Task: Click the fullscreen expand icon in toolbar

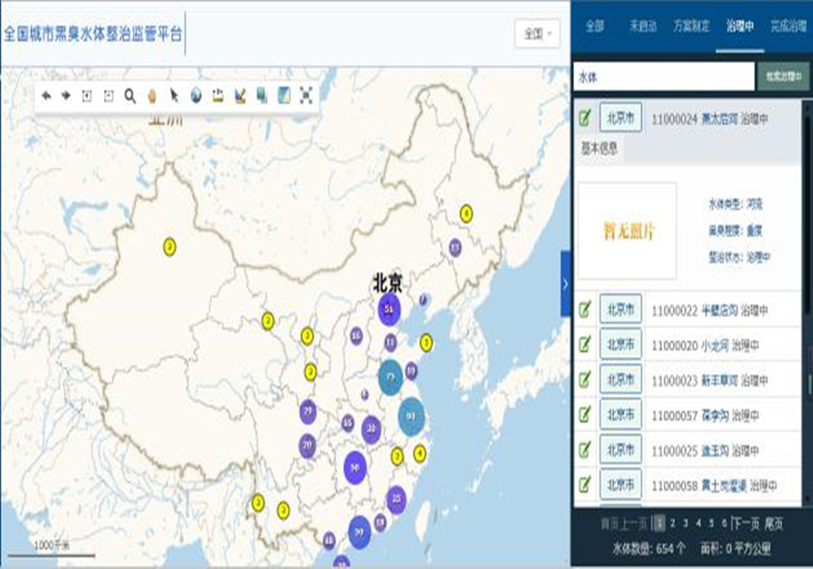Action: pos(306,96)
